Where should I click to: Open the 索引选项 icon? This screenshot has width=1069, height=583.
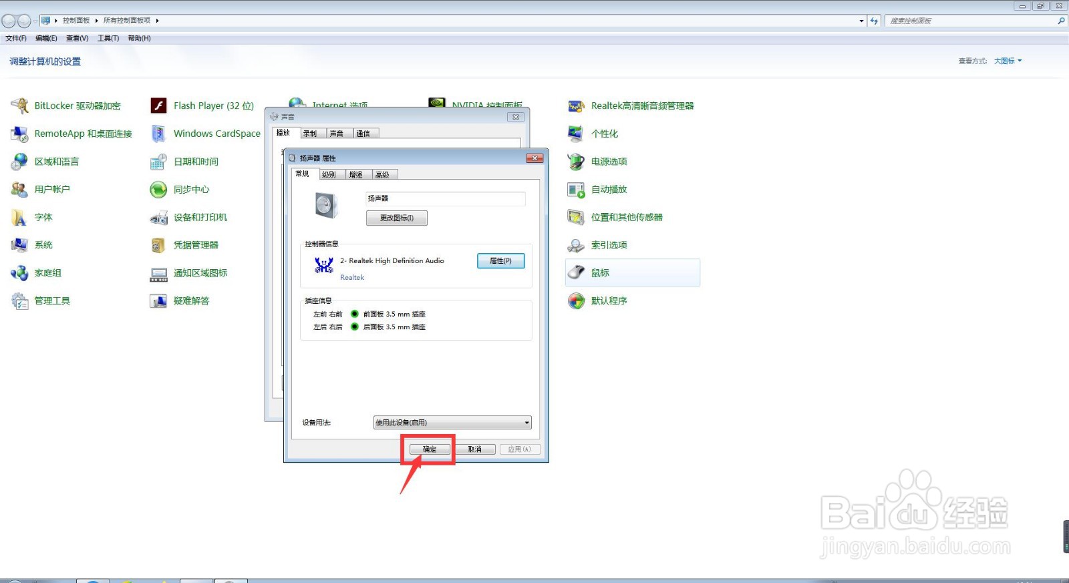[576, 245]
